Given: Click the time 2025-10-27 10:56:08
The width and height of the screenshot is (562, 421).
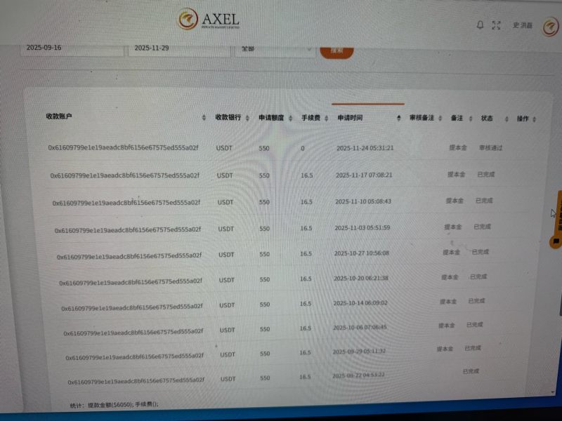Looking at the screenshot, I should point(362,253).
